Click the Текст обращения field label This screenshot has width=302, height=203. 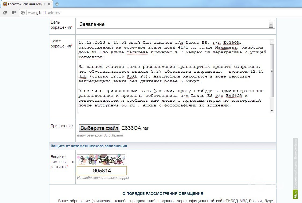(61, 44)
